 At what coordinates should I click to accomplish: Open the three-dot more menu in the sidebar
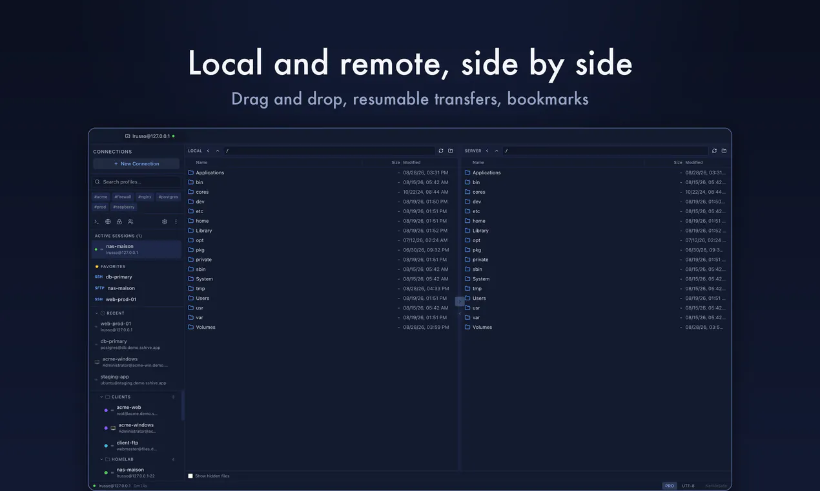click(176, 222)
